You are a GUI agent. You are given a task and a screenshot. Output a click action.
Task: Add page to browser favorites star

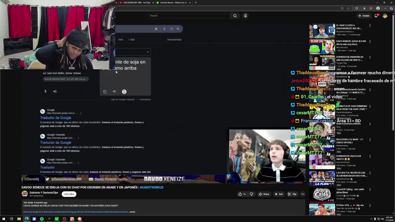click(348, 8)
